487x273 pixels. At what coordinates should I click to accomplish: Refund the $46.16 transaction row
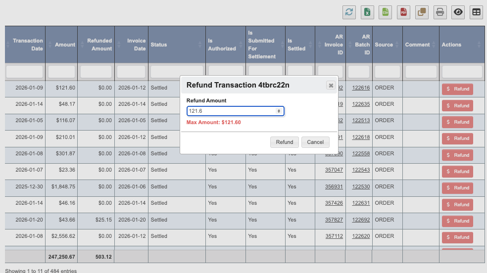[x=457, y=204]
